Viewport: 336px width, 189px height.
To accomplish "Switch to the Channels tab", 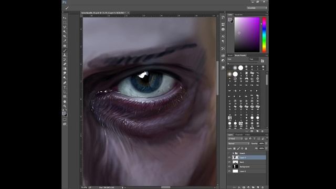I will click(239, 134).
